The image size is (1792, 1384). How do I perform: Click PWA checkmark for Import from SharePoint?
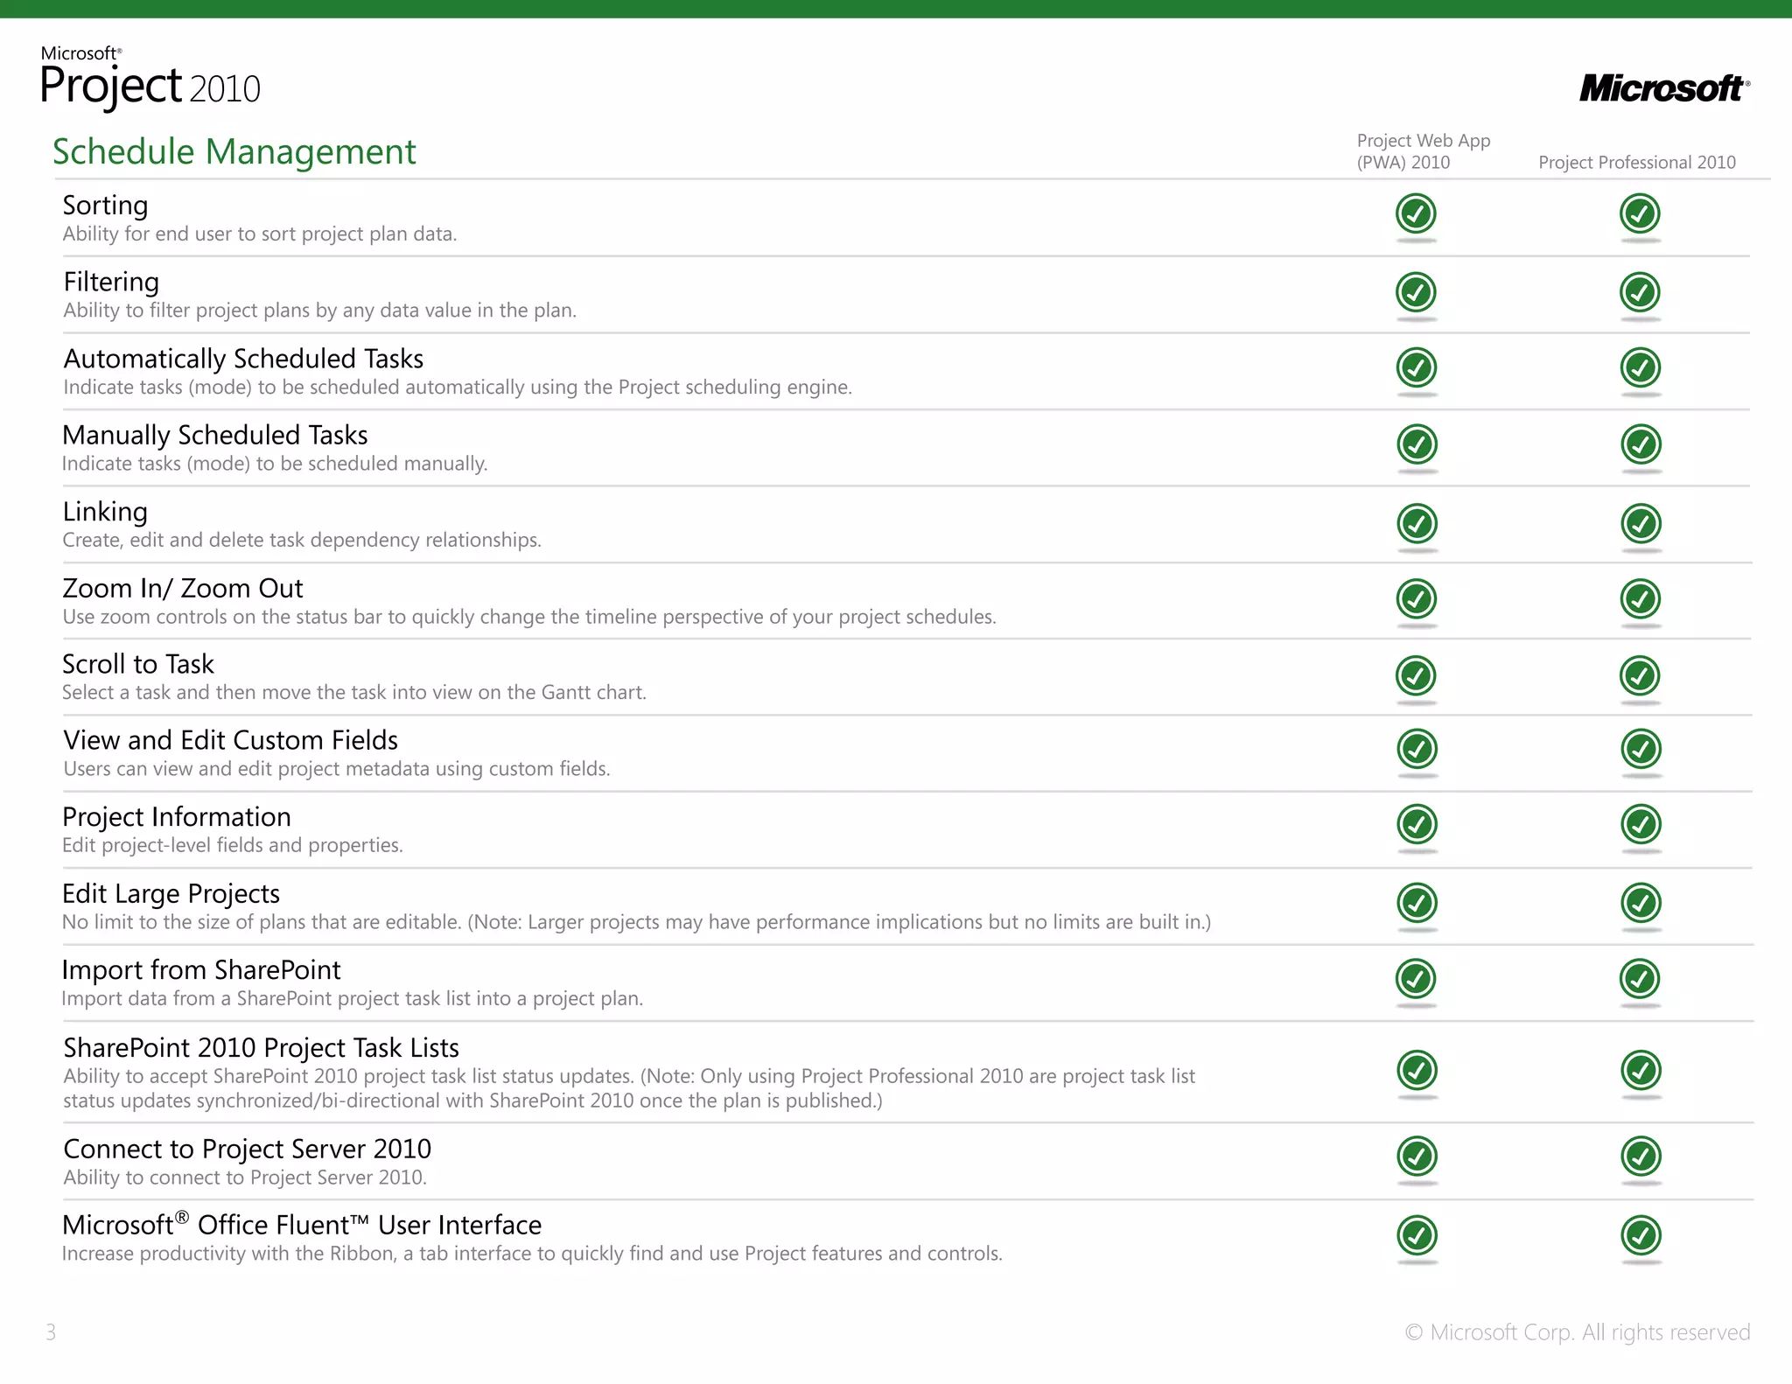pyautogui.click(x=1417, y=979)
